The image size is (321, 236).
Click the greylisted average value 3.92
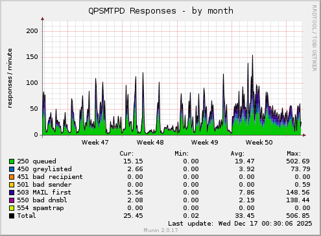246,169
